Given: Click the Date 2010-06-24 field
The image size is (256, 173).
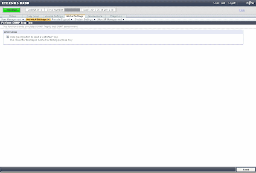Looking at the screenshot, I should click(x=99, y=10).
